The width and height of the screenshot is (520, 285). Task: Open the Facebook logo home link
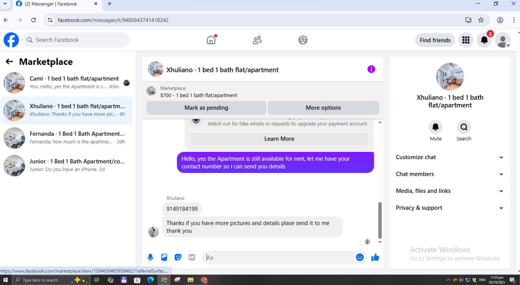point(11,40)
